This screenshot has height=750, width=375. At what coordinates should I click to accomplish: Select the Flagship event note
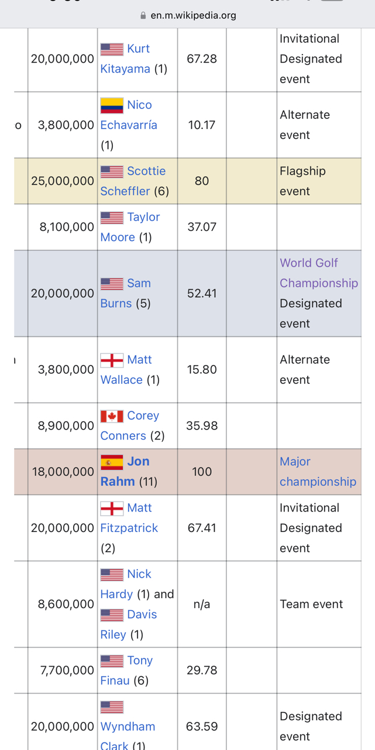[302, 181]
